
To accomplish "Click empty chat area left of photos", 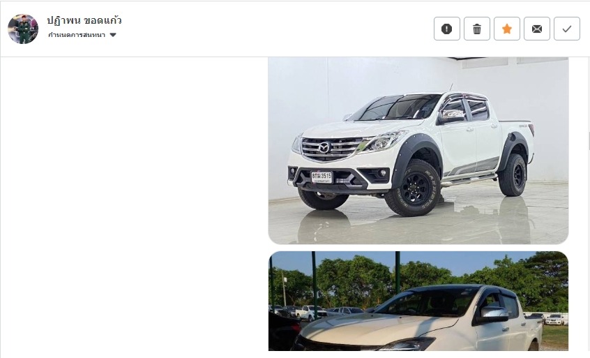I will coord(134,203).
